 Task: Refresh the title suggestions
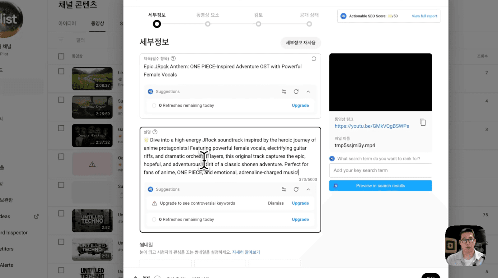tap(296, 92)
